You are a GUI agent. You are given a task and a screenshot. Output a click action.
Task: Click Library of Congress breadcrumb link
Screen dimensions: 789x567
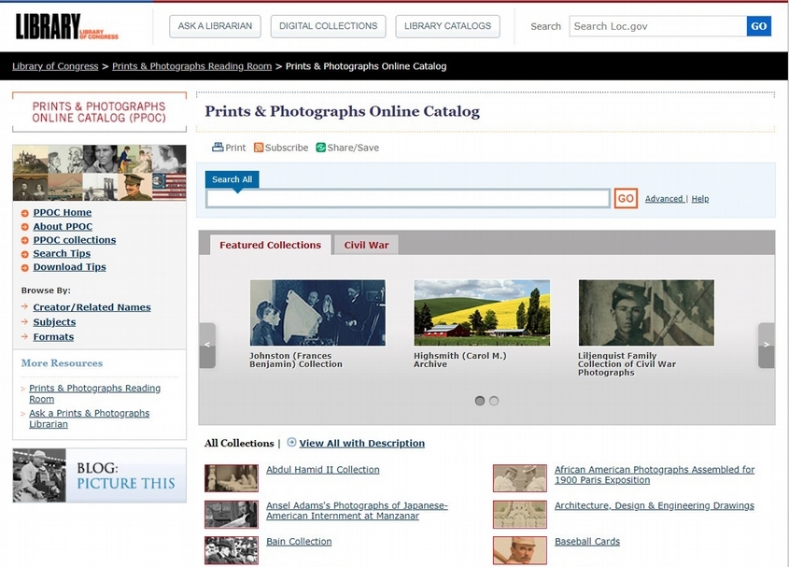[x=55, y=66]
